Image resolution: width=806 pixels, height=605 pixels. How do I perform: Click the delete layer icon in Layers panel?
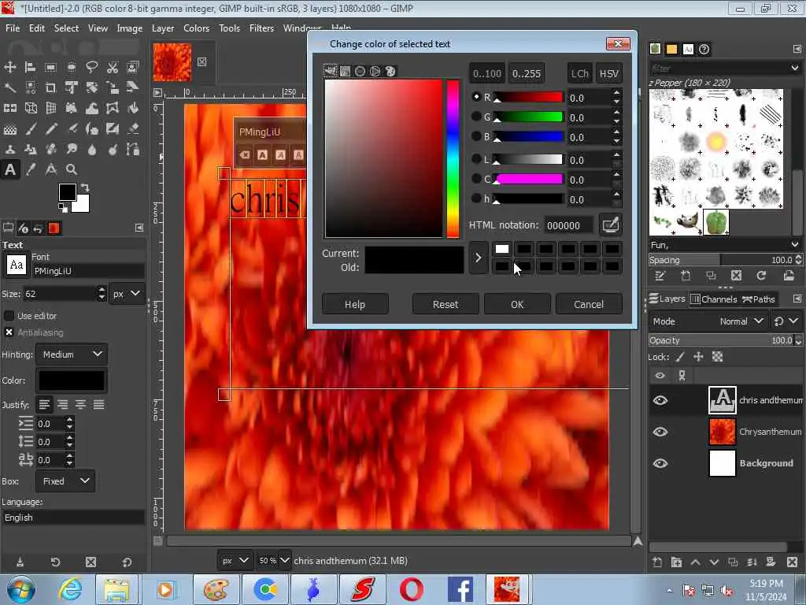click(x=792, y=562)
